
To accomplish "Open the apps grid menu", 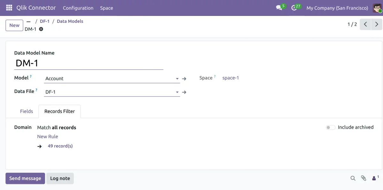I will point(9,8).
